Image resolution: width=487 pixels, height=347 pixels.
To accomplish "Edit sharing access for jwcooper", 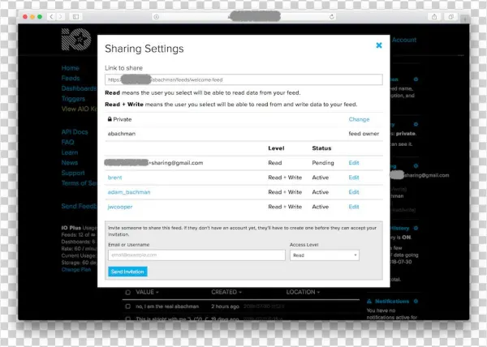I will point(354,207).
